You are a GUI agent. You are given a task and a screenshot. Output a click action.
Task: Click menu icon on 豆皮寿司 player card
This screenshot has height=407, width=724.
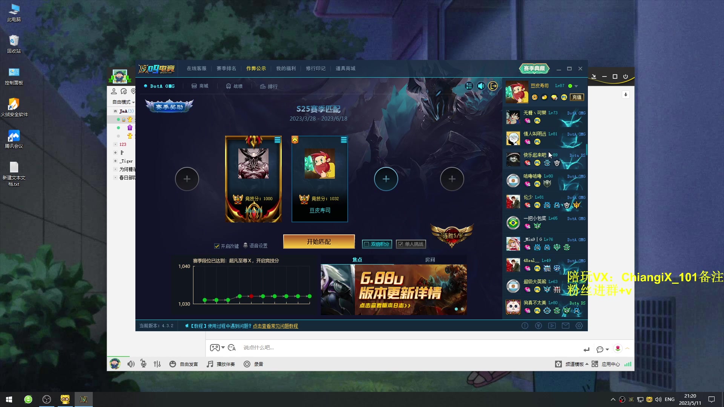pyautogui.click(x=344, y=140)
